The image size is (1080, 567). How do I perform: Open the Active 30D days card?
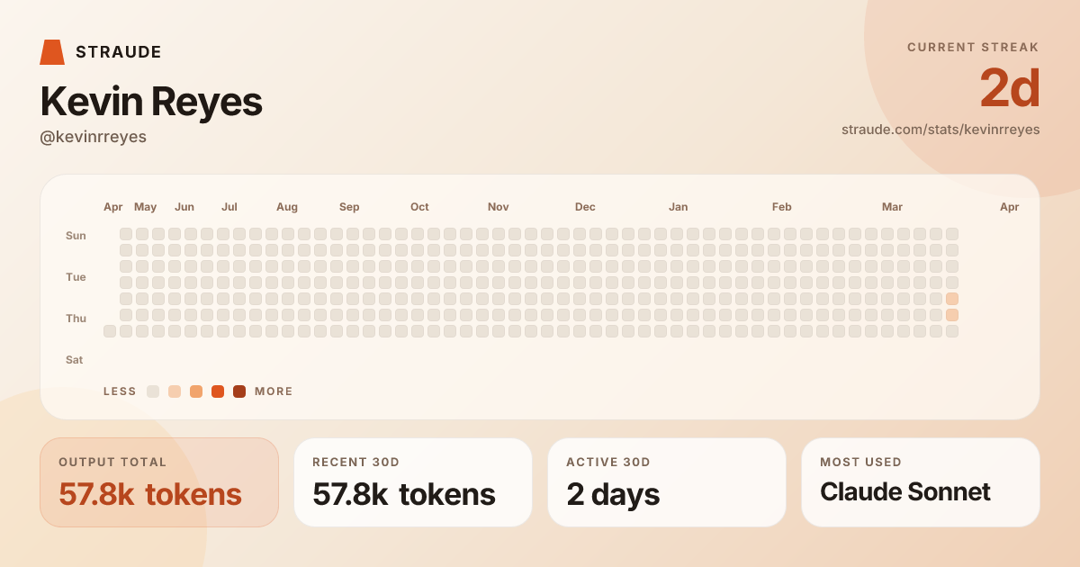pos(667,482)
